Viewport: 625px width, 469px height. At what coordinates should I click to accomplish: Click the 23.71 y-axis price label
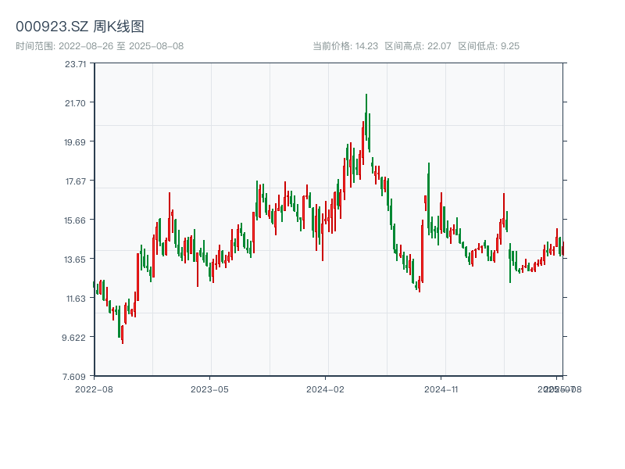pos(76,64)
